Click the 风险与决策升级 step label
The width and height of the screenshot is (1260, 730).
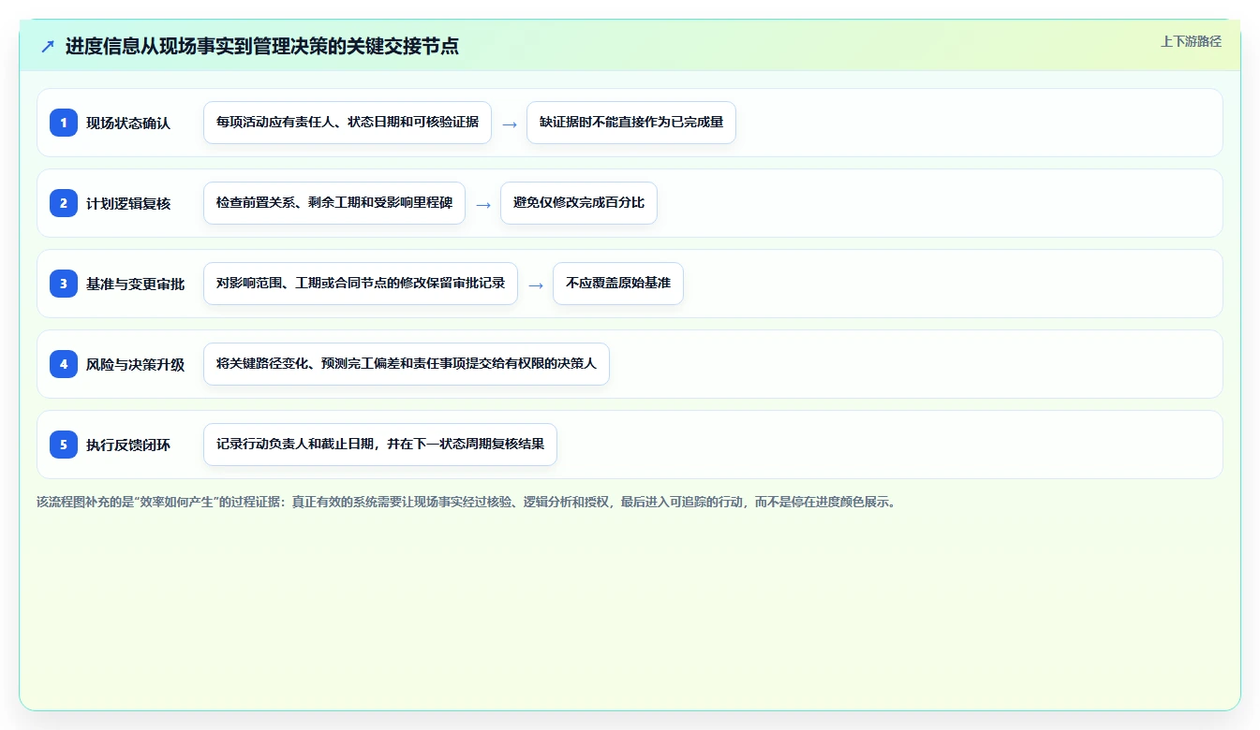136,364
